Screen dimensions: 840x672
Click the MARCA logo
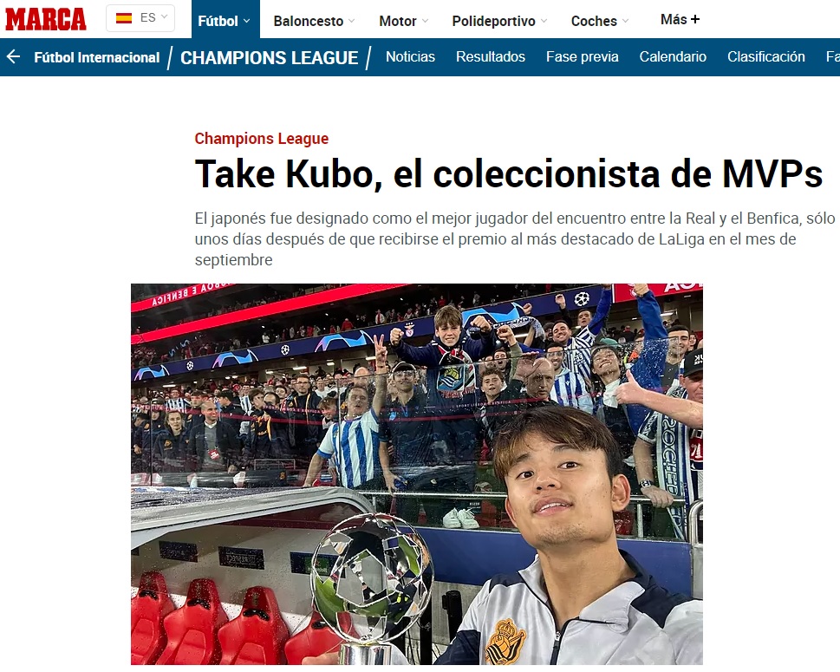pyautogui.click(x=46, y=19)
